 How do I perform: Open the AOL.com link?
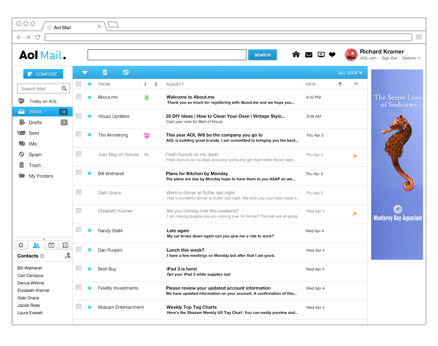(368, 58)
